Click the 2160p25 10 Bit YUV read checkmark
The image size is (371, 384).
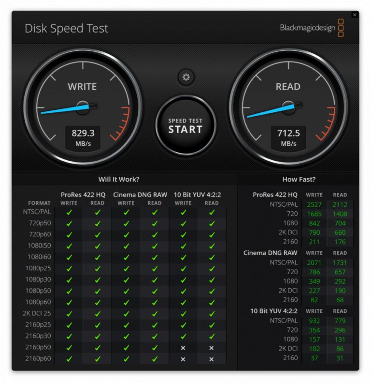pyautogui.click(x=212, y=325)
